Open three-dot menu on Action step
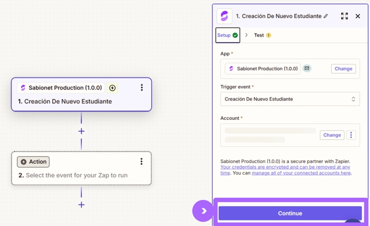This screenshot has width=370, height=226. click(x=141, y=161)
